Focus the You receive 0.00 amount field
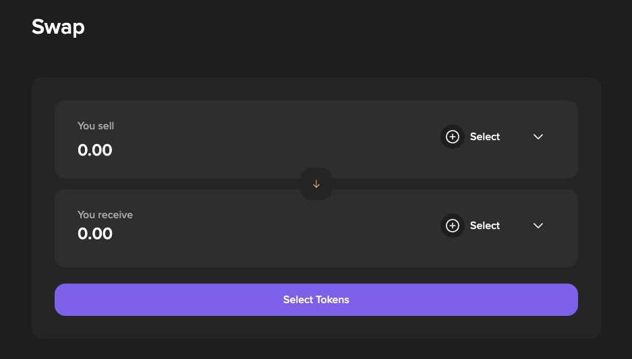The width and height of the screenshot is (632, 359). 95,234
